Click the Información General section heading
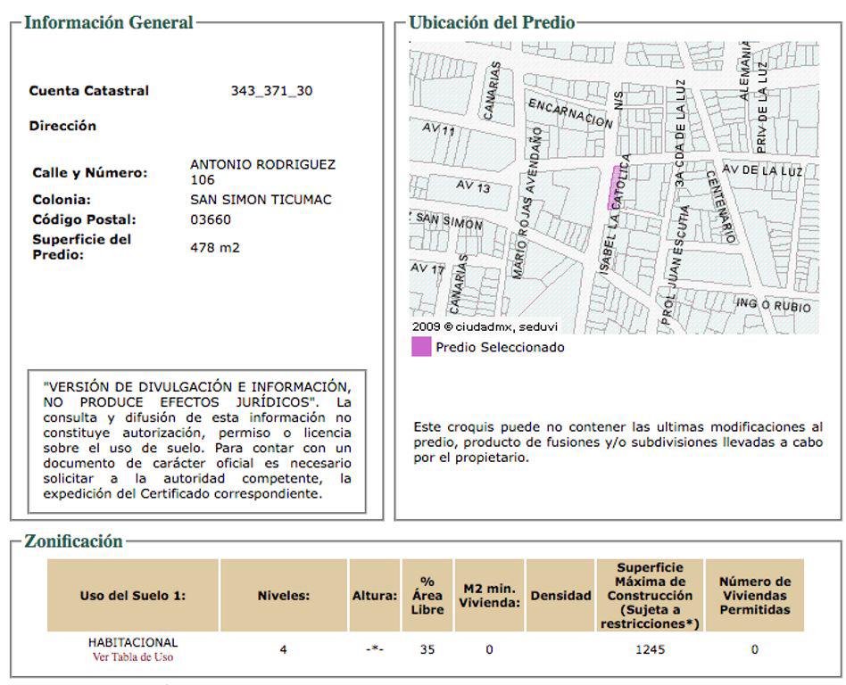The width and height of the screenshot is (846, 685). tap(109, 22)
